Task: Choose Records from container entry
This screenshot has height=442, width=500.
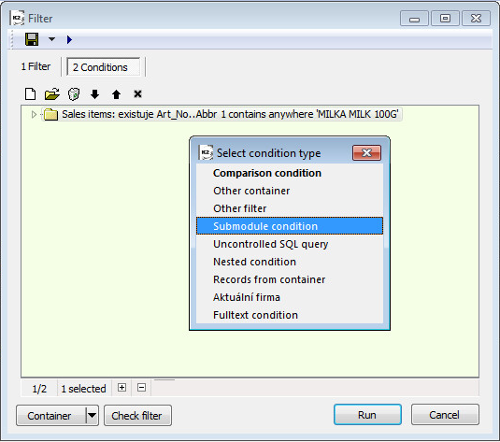Action: [290, 279]
